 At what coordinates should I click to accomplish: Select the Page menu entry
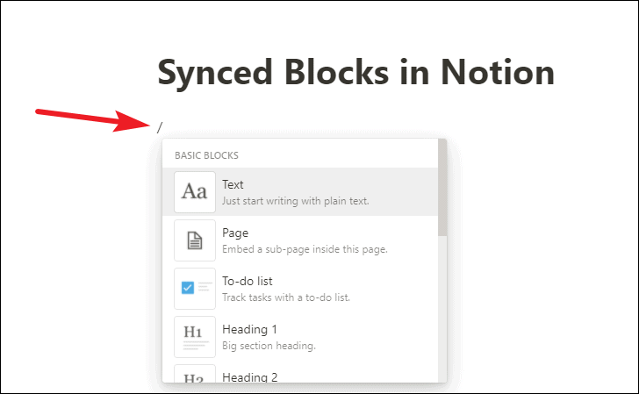(x=300, y=240)
